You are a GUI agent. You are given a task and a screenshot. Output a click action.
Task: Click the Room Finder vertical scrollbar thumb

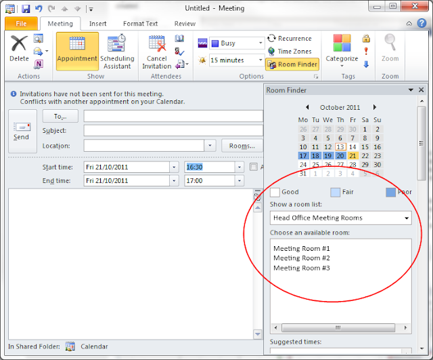(x=421, y=143)
